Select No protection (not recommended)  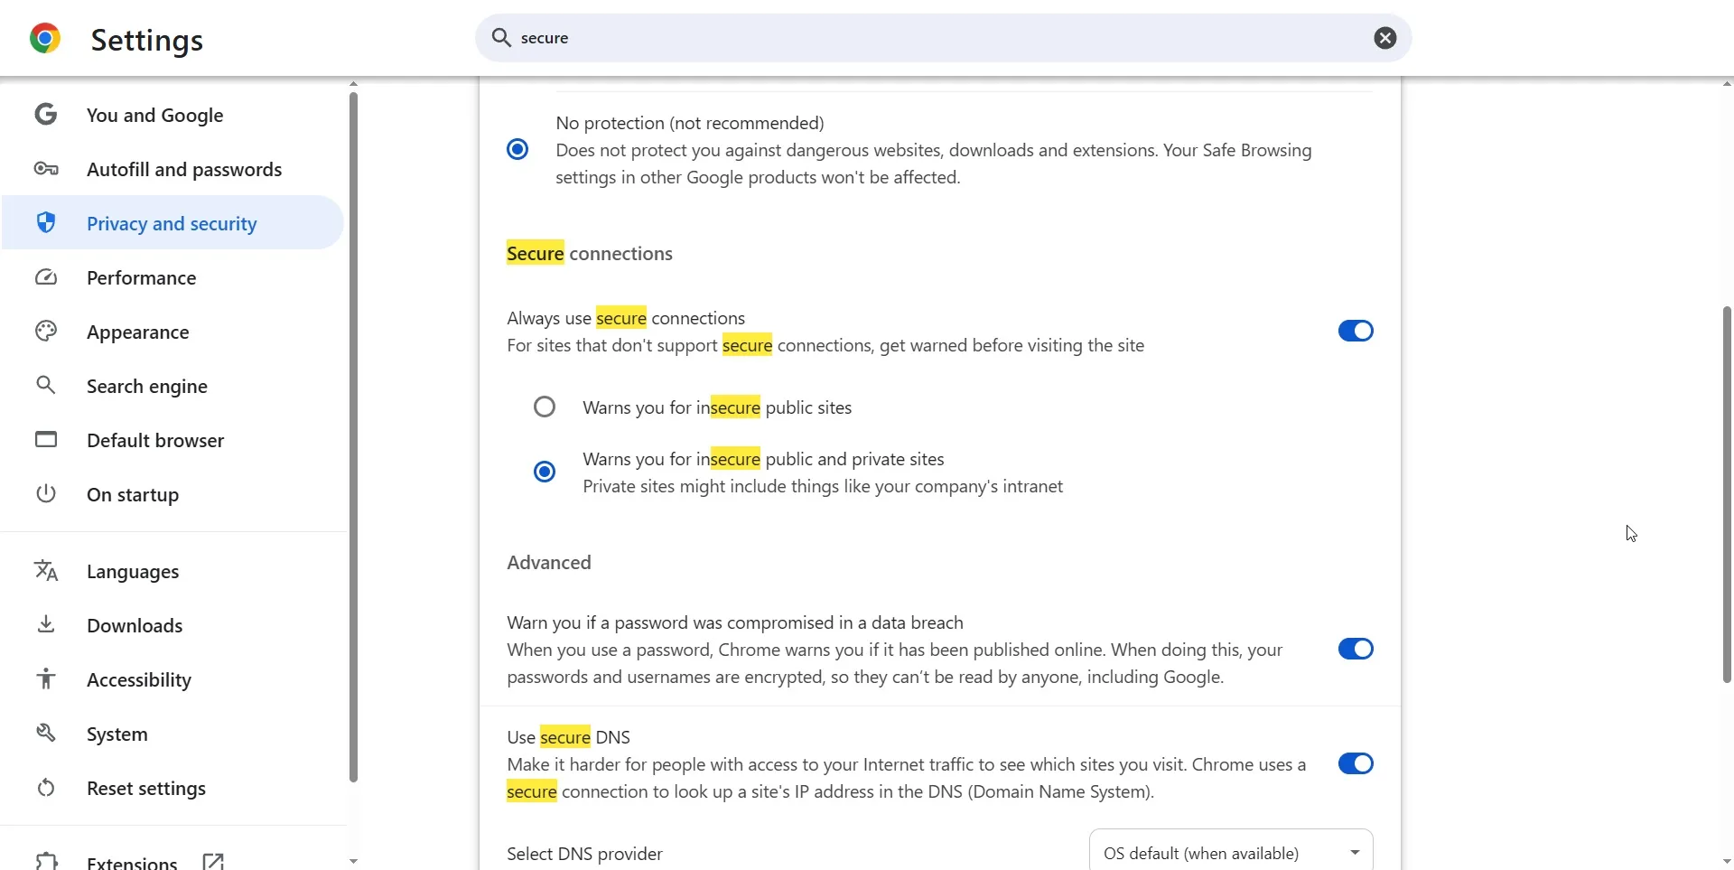point(517,148)
